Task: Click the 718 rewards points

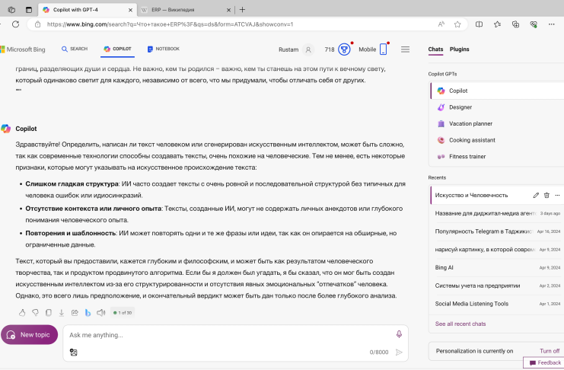Action: point(330,49)
